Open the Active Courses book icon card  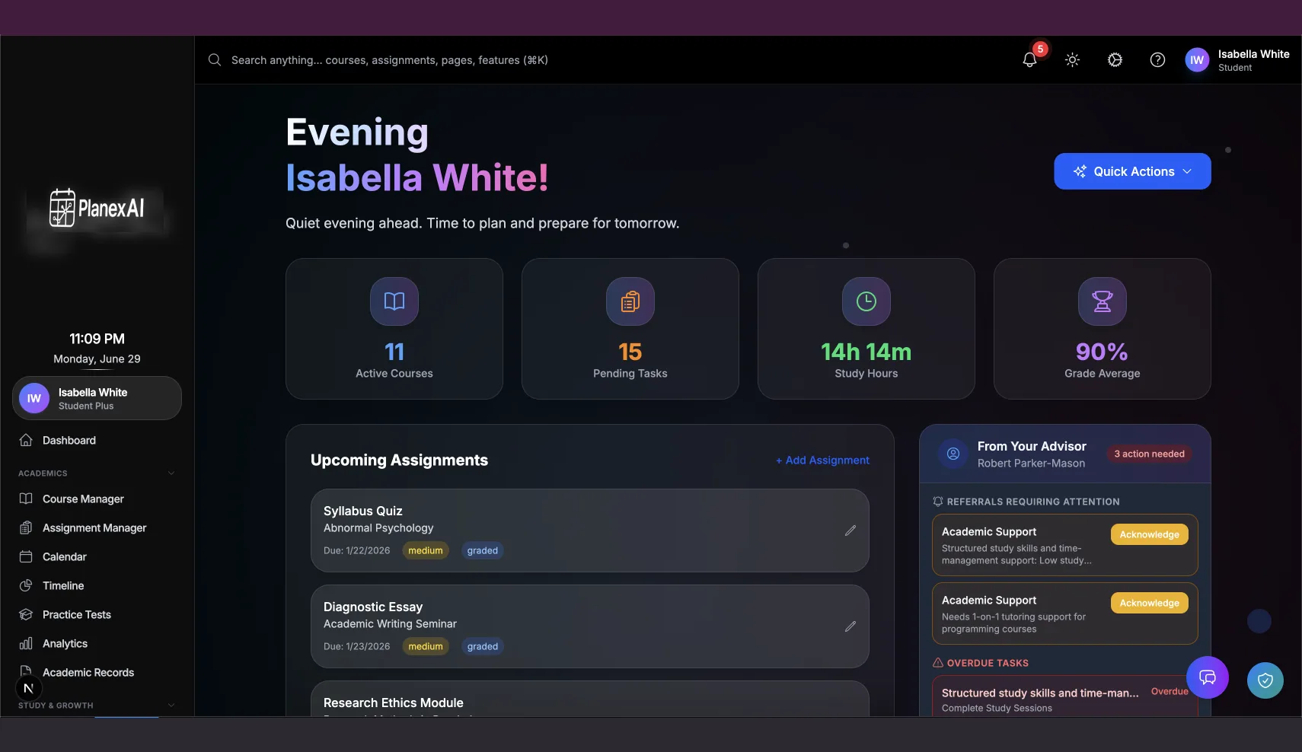pyautogui.click(x=394, y=301)
